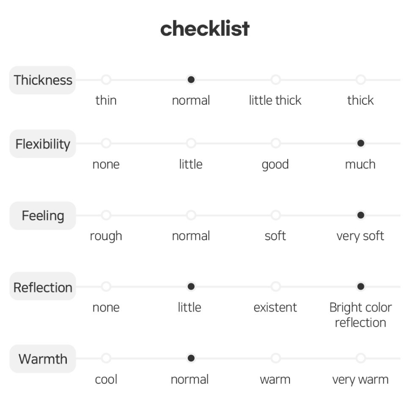This screenshot has height=411, width=411.
Task: Select the 'cool' Warmth option
Action: click(106, 358)
